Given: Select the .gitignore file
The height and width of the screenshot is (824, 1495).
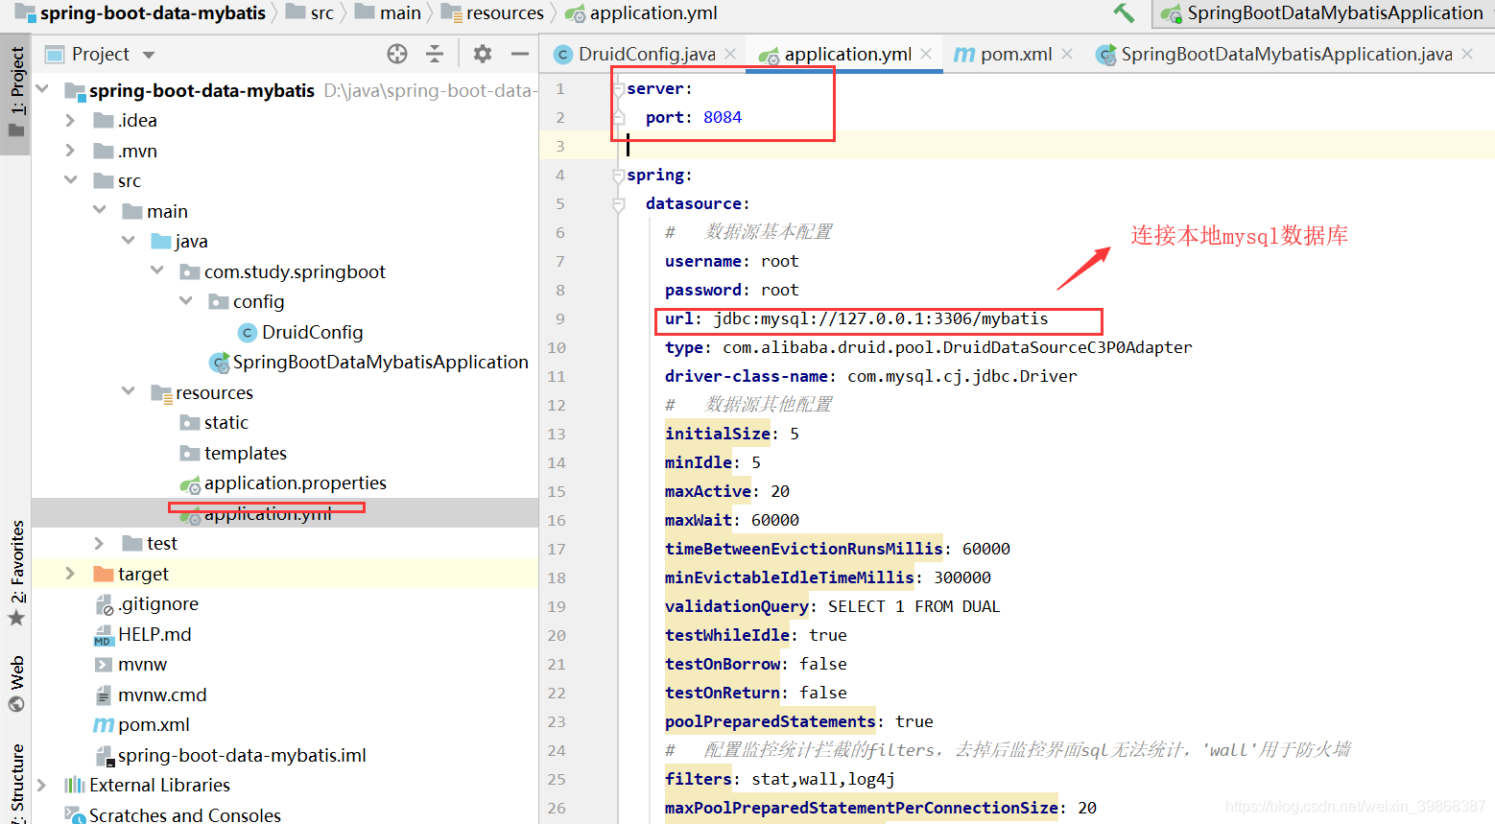Looking at the screenshot, I should point(147,603).
